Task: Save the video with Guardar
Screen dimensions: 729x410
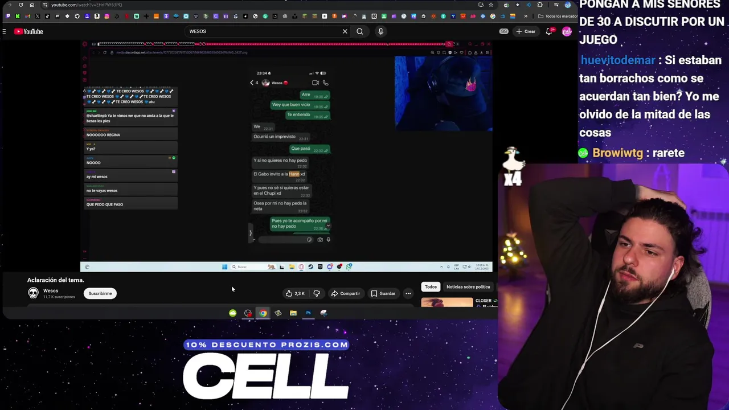Action: click(383, 293)
